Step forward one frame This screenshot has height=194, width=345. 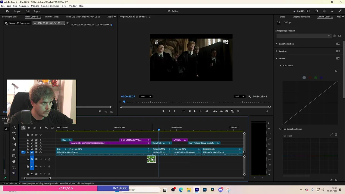201,111
